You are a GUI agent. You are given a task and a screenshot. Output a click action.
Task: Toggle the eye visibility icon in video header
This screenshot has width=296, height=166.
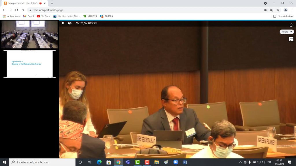tap(70, 23)
